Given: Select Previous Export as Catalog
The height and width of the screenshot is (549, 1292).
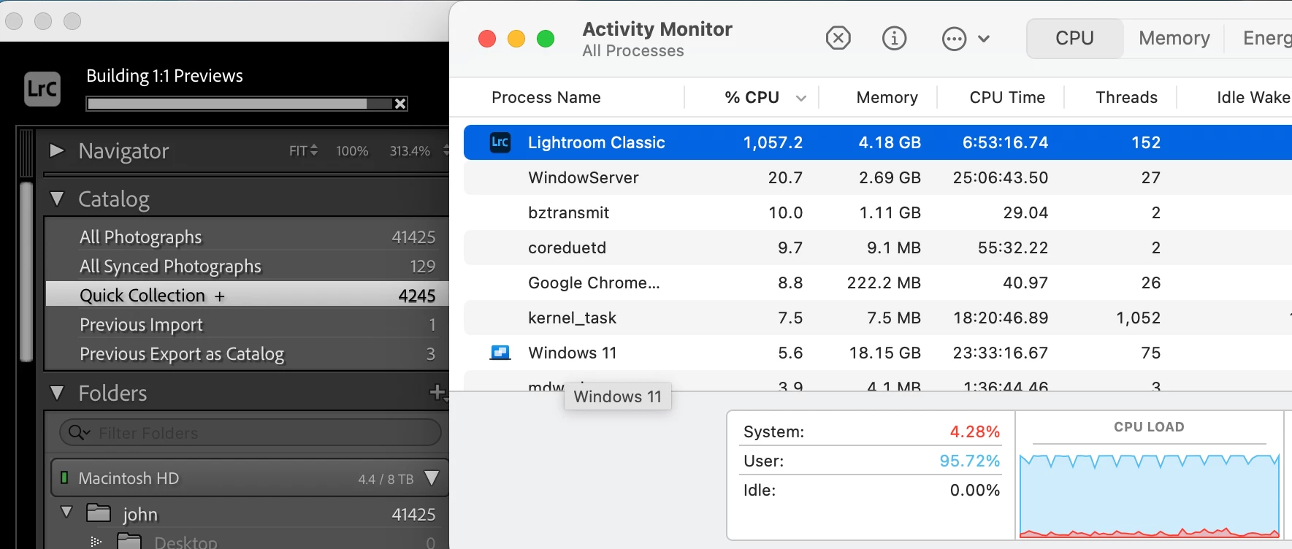Looking at the screenshot, I should tap(247, 353).
